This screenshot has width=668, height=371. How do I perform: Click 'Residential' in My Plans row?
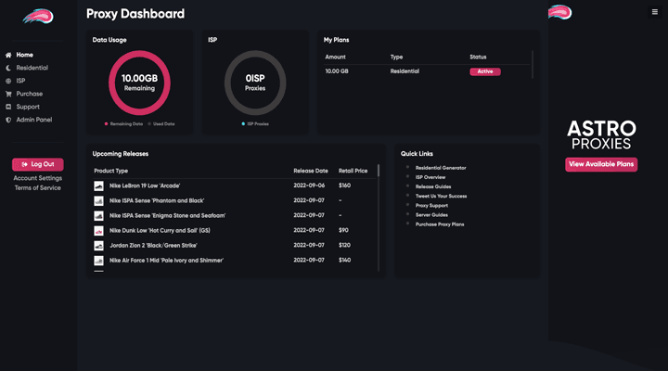(405, 71)
